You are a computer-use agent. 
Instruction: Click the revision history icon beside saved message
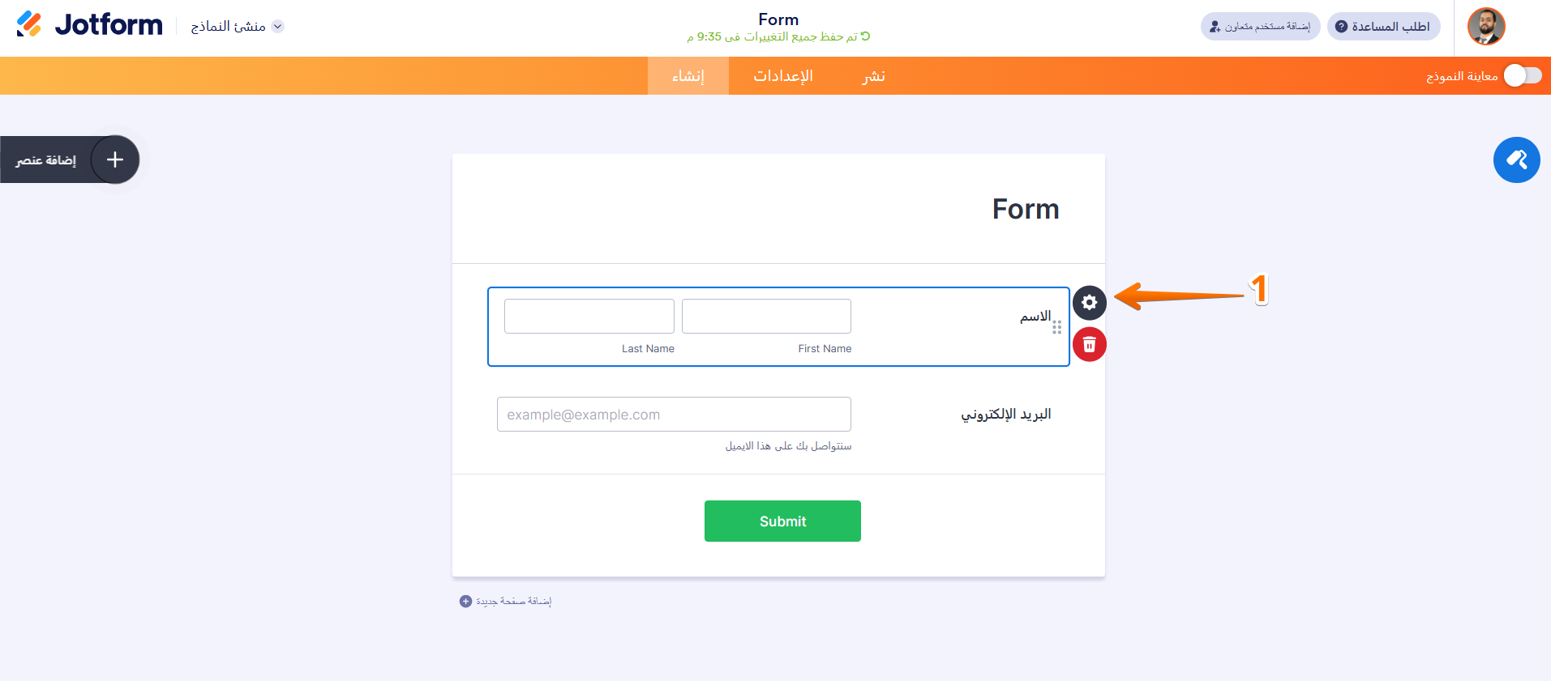click(865, 36)
